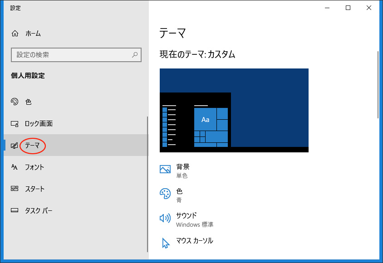Screen dimensions: 383x263
Task: Click the タスク バー icon
Action: [15, 210]
